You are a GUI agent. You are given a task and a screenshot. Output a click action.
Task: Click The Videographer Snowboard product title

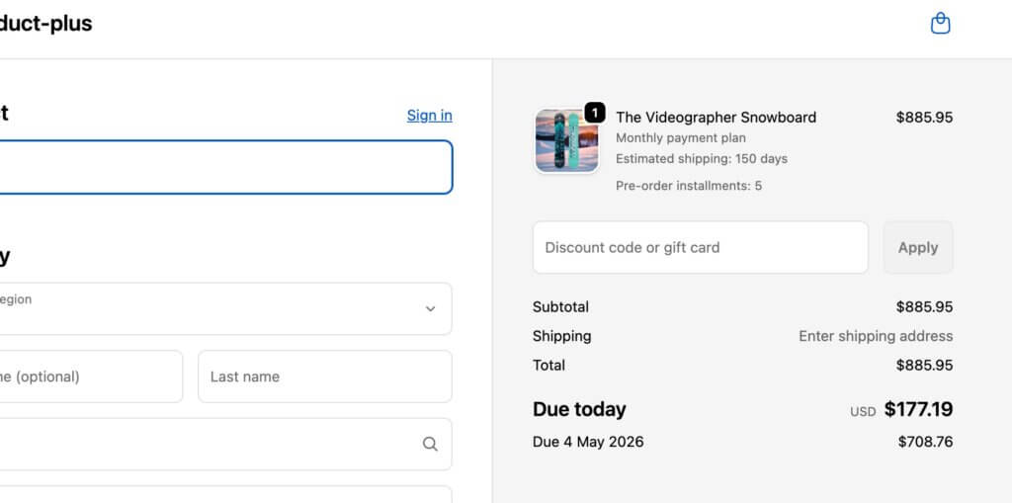716,117
